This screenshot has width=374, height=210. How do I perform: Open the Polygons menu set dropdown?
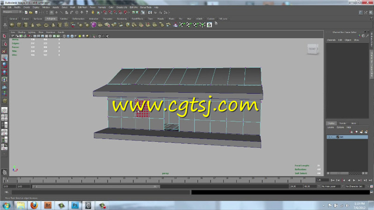click(12, 12)
